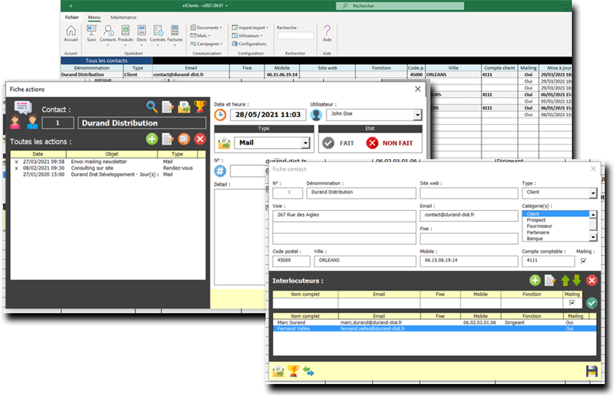615x395 pixels.
Task: Select Consulting sur site action row
Action: (108, 168)
